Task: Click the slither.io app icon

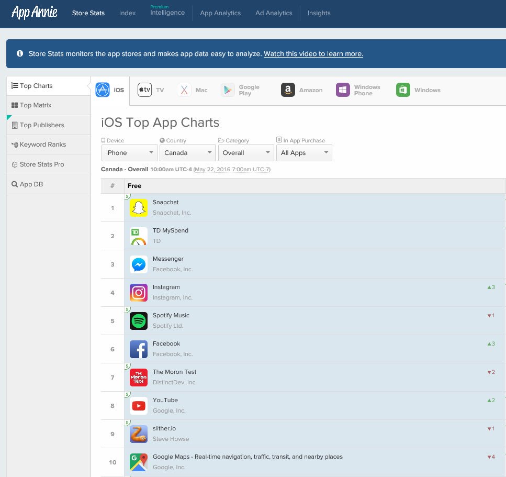Action: (139, 434)
